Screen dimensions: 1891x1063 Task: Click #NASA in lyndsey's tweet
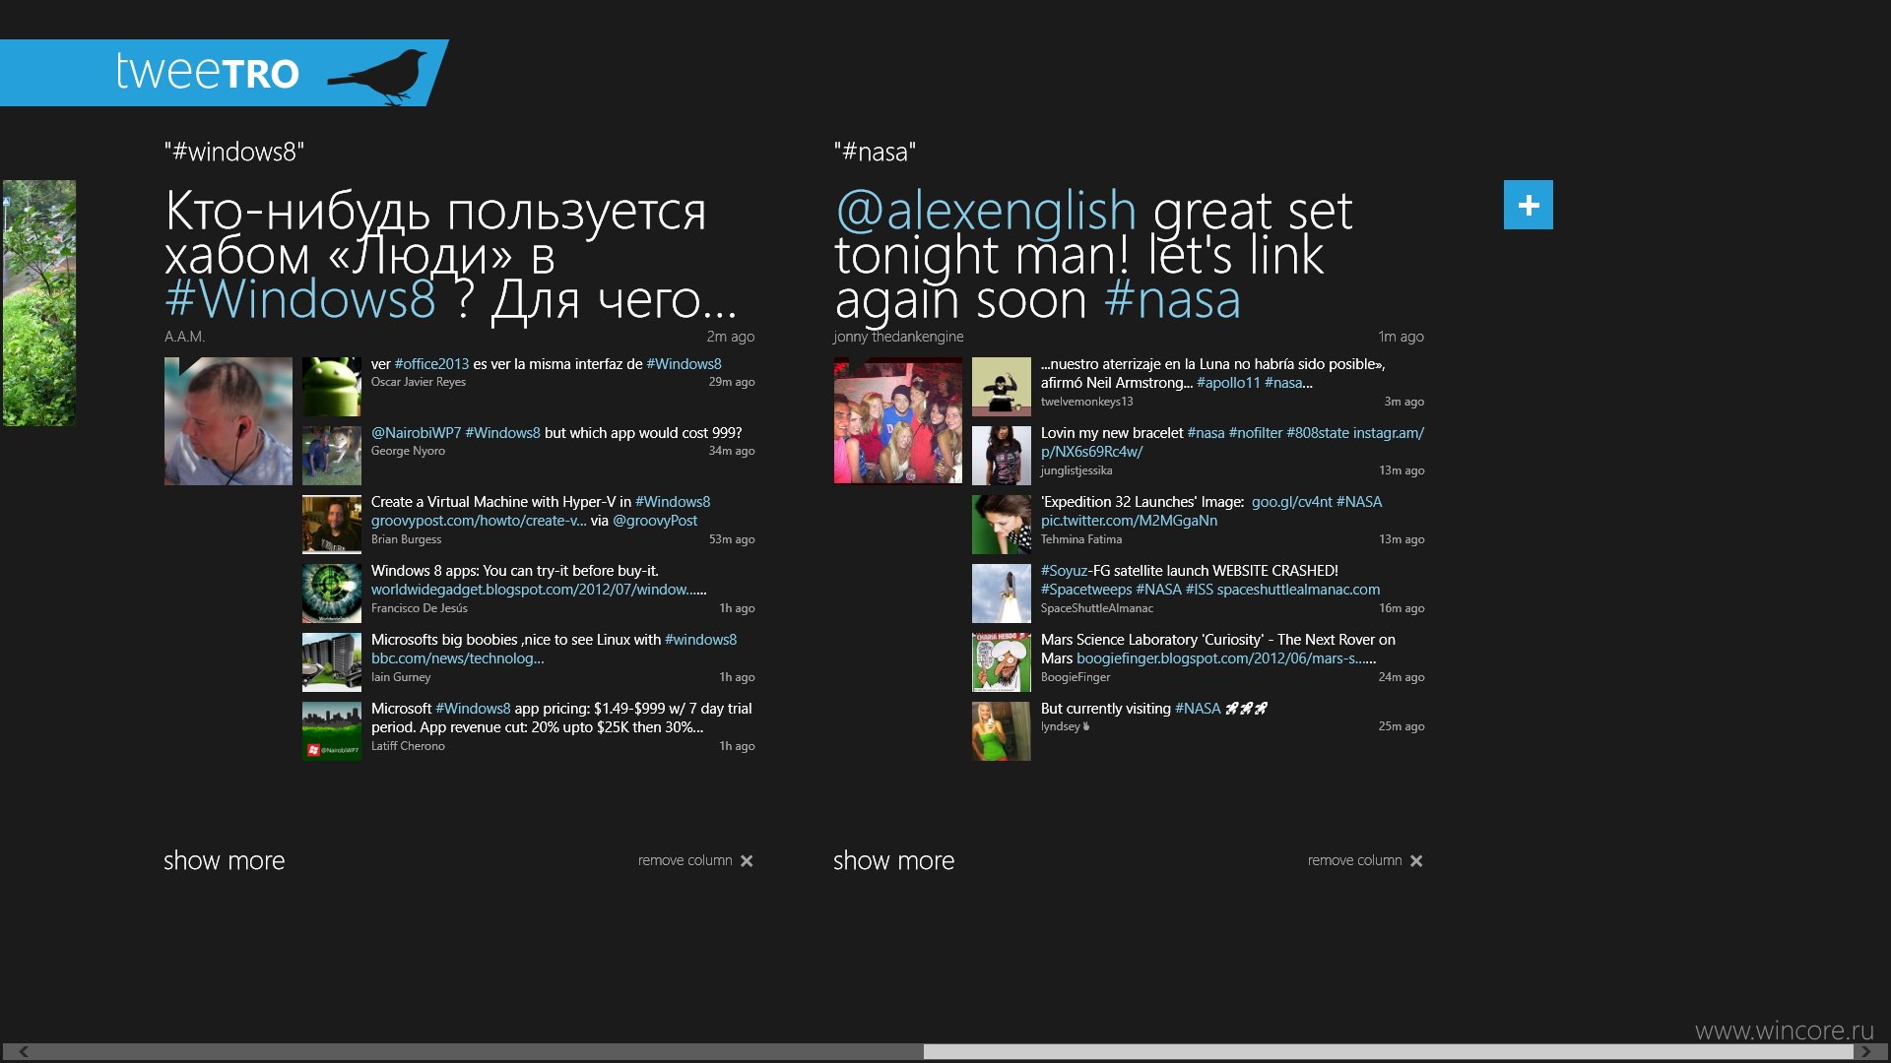tap(1198, 709)
